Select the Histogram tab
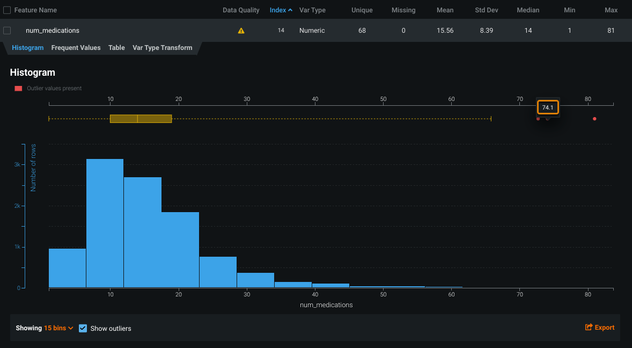Screen dimensions: 632x348 27,48
